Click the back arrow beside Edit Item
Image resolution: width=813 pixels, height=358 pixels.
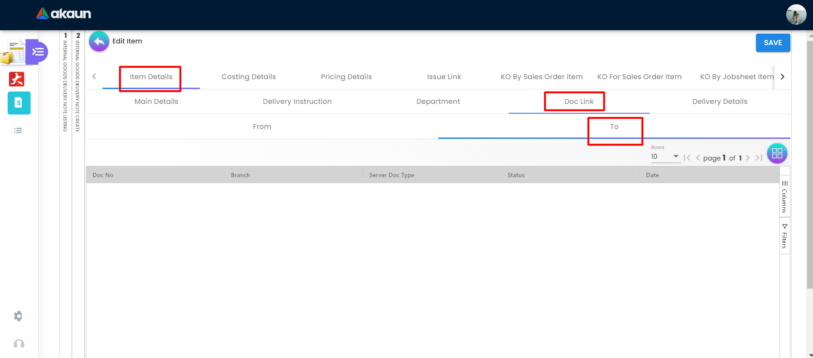coord(99,42)
